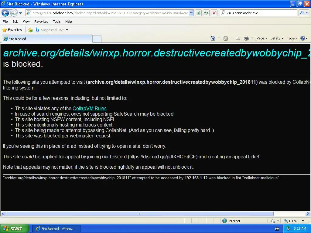Open the Tools menu in menu bar
The width and height of the screenshot is (311, 233).
(x=57, y=22)
